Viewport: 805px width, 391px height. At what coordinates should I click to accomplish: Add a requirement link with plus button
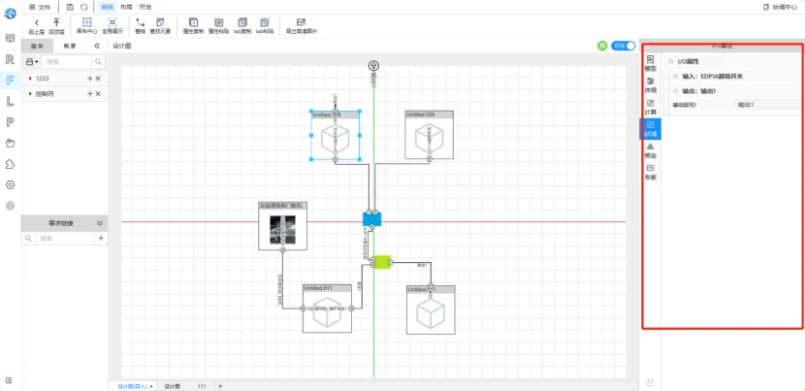(x=101, y=239)
